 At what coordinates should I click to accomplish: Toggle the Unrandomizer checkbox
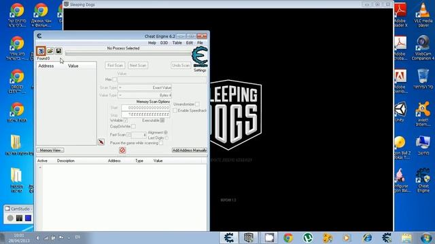[x=197, y=104]
